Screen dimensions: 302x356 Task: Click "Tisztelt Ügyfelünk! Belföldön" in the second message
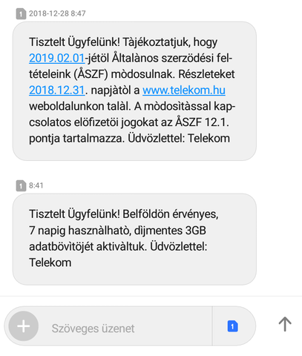tap(99, 214)
